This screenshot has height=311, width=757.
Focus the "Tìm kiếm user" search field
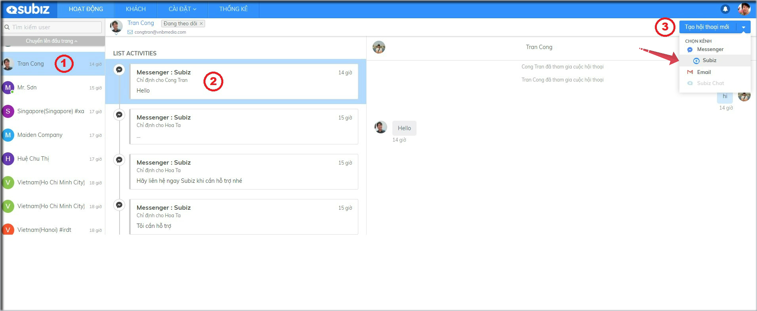pyautogui.click(x=52, y=27)
